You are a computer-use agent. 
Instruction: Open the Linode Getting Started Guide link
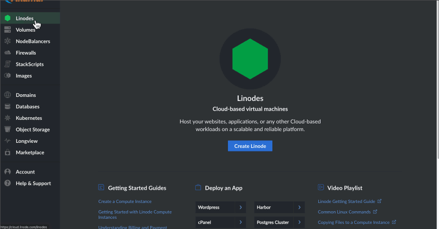click(x=346, y=201)
